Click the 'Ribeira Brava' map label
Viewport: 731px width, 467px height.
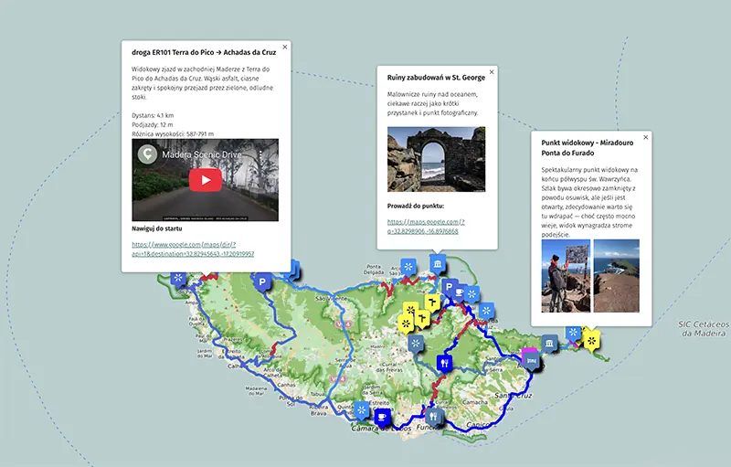pyautogui.click(x=318, y=410)
